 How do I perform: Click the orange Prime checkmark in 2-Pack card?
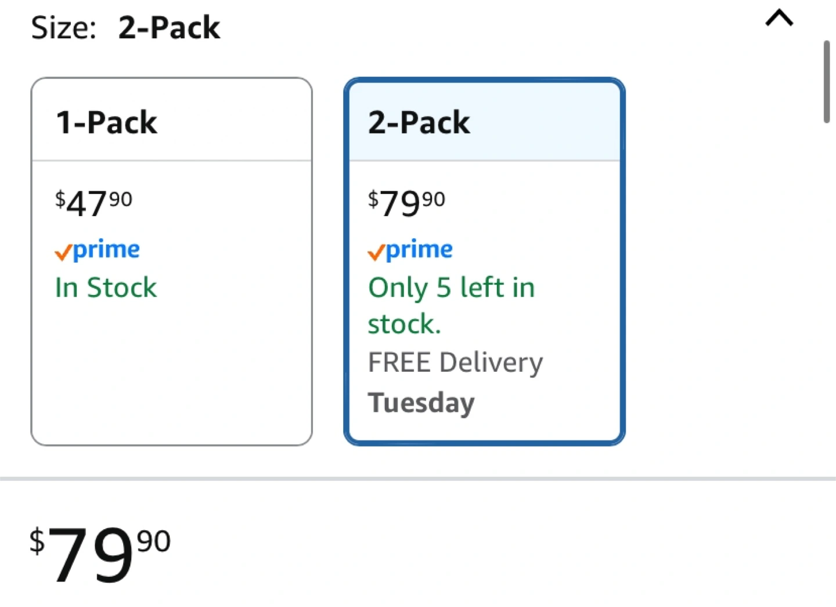376,253
